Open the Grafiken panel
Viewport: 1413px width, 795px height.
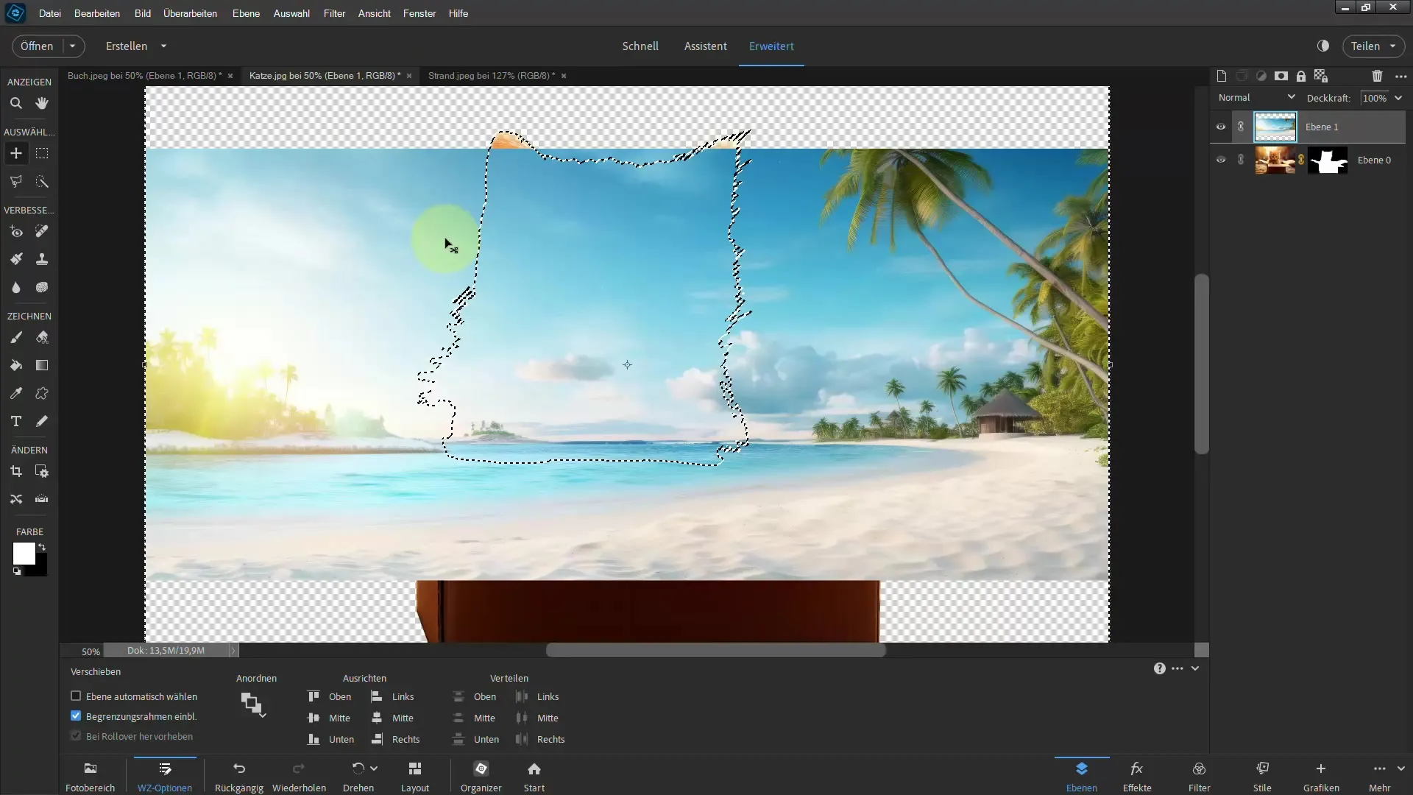(x=1321, y=777)
